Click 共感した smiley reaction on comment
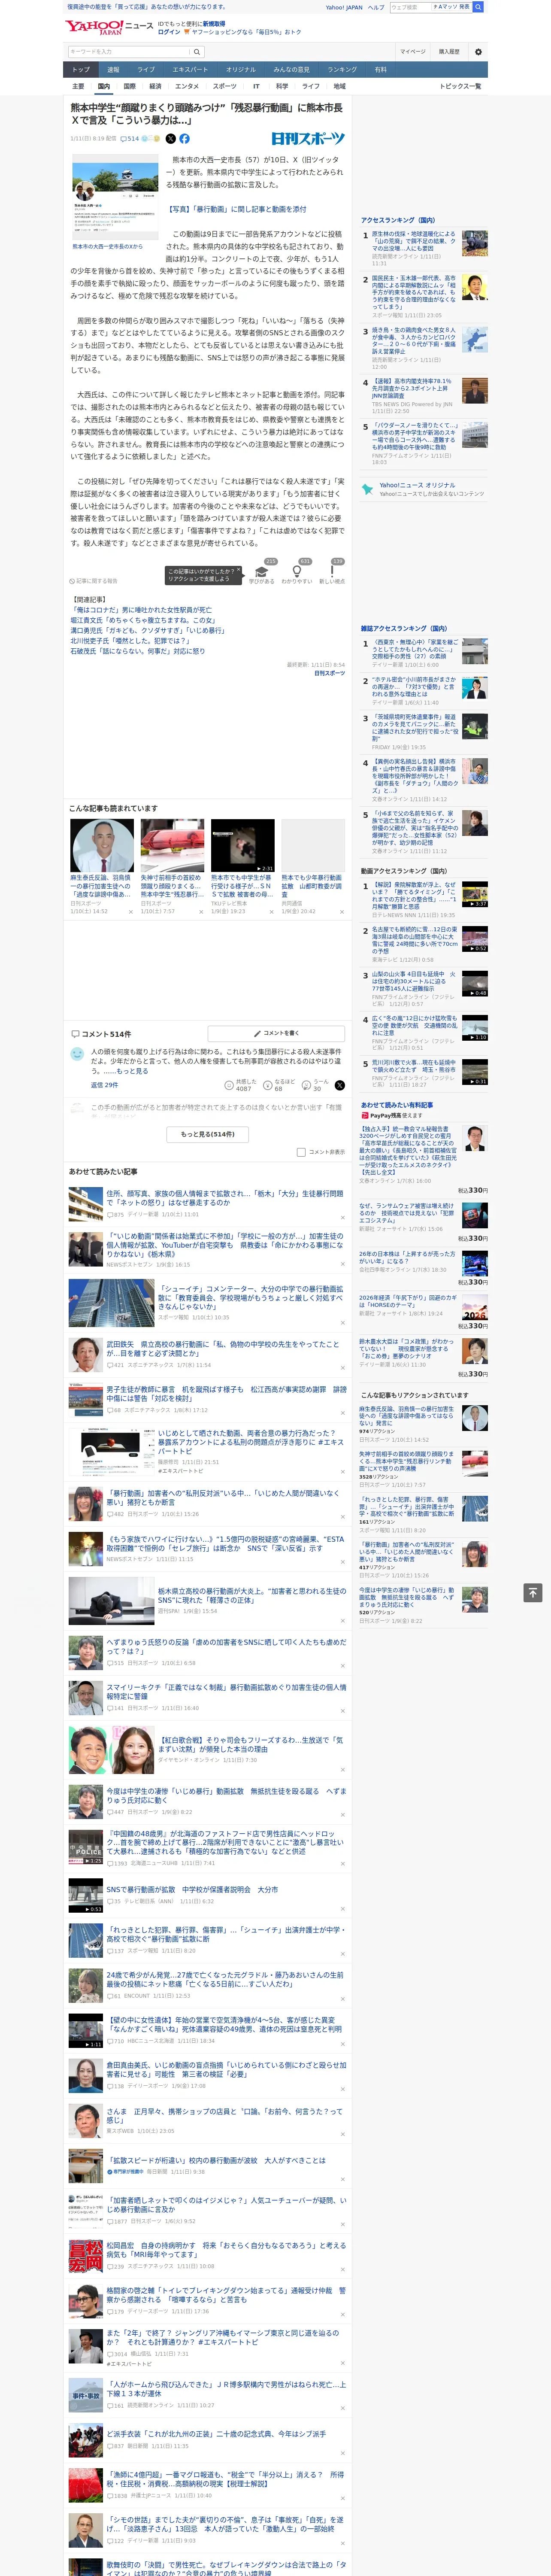This screenshot has height=2576, width=551. click(x=239, y=1084)
